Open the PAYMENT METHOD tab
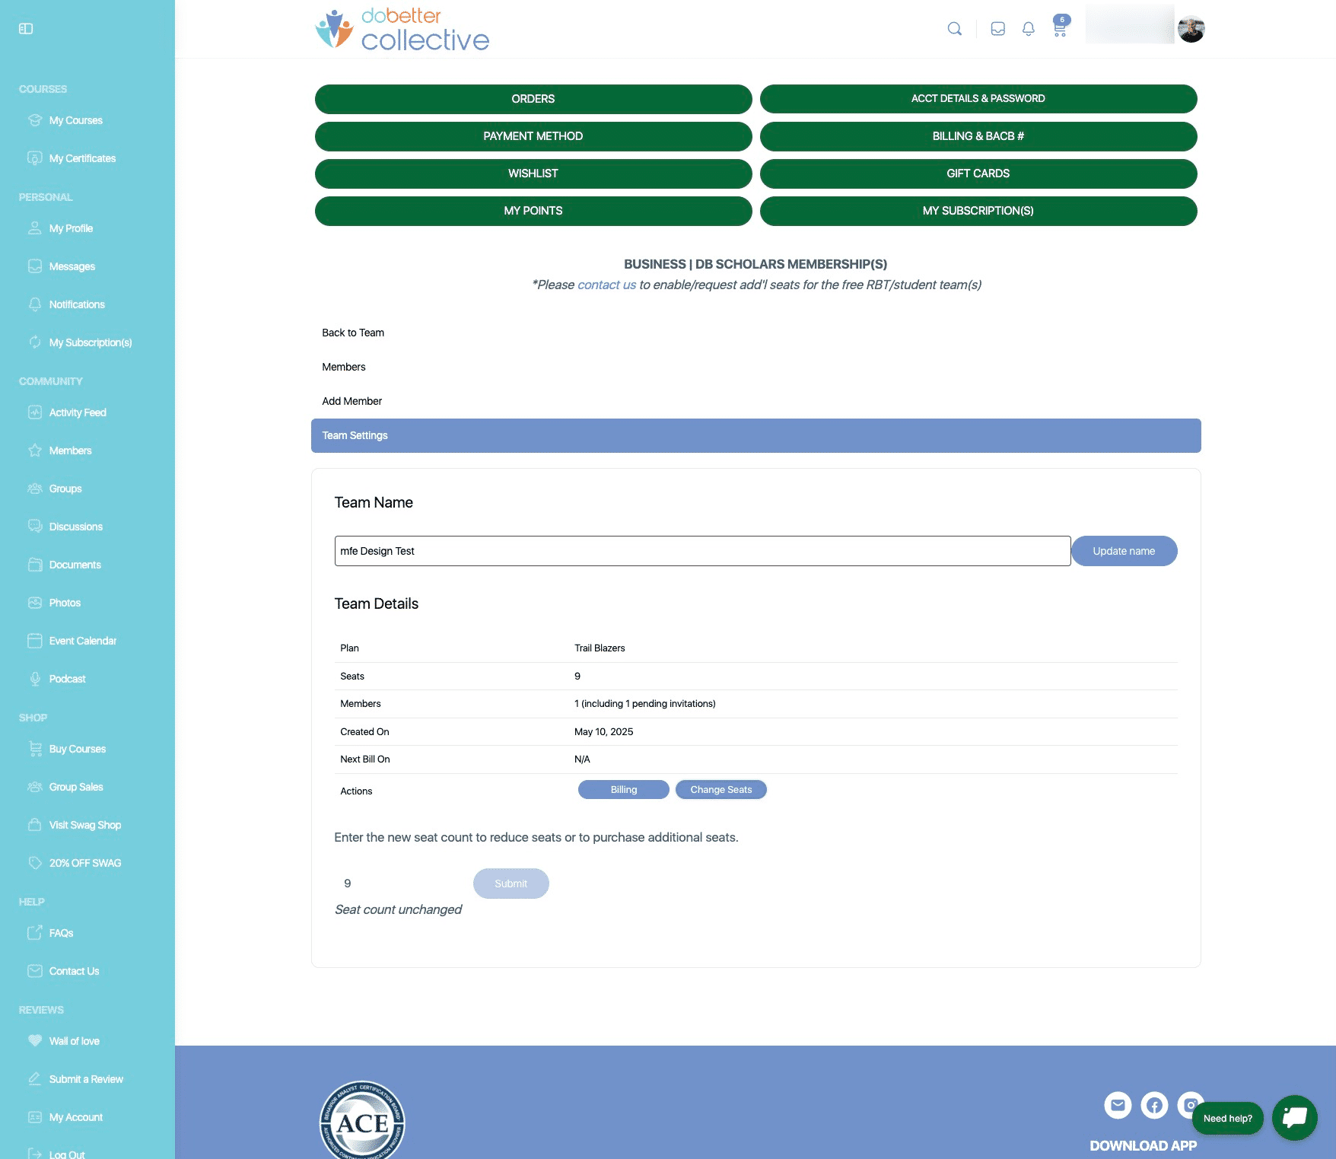Image resolution: width=1336 pixels, height=1159 pixels. 533,136
